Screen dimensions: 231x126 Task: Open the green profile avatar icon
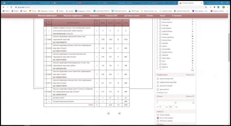[x=224, y=7]
